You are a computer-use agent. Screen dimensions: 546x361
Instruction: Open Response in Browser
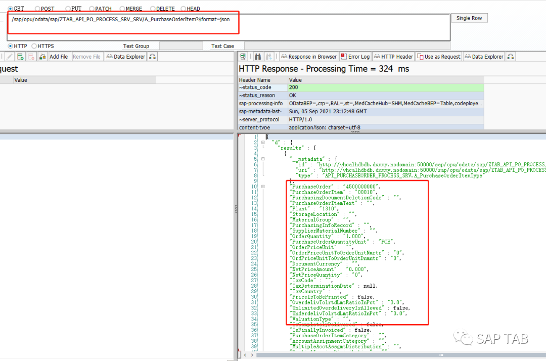coord(309,57)
